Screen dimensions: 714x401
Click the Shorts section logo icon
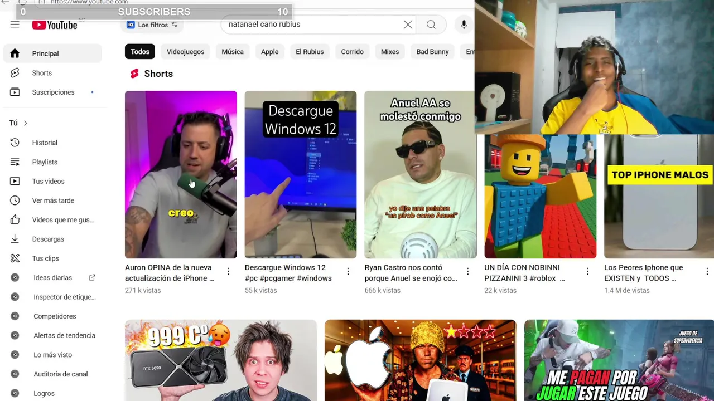coord(134,74)
